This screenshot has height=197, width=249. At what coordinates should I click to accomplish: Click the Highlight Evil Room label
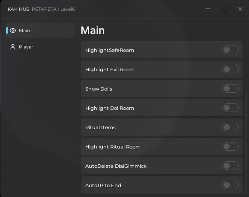point(110,70)
